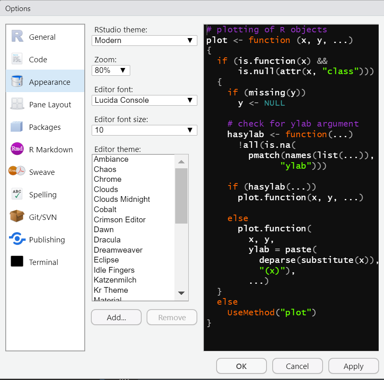Viewport: 384px width, 380px height.
Task: Select the Chrome editor theme
Action: (x=133, y=179)
